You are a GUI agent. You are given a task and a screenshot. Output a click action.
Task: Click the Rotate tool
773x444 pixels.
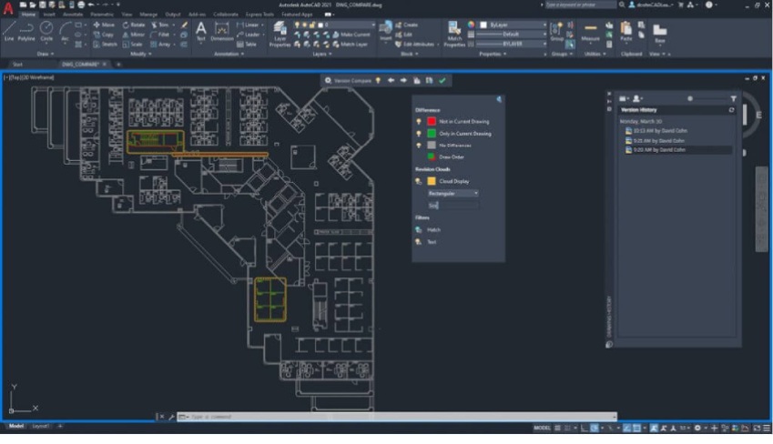(134, 25)
